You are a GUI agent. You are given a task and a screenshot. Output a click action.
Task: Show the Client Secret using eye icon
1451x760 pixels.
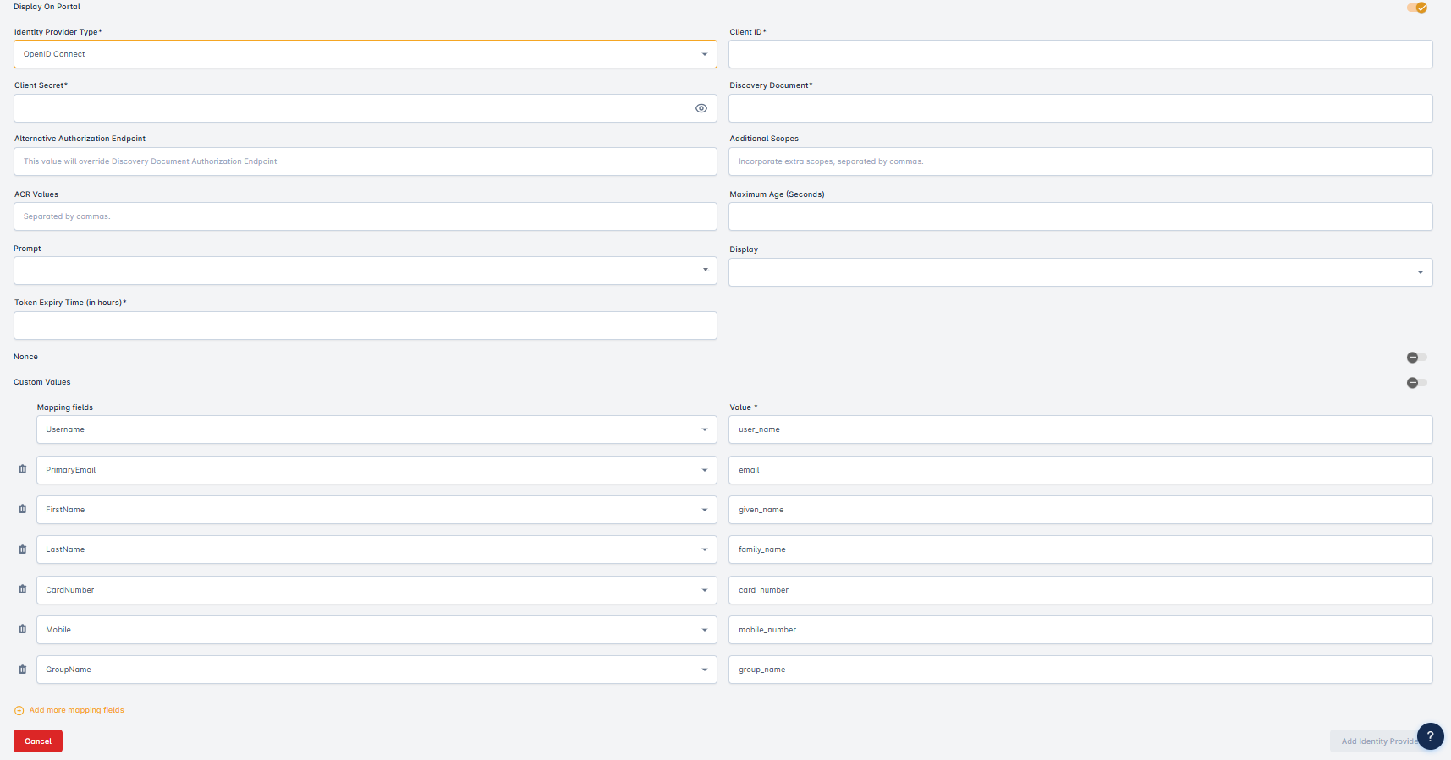point(701,108)
